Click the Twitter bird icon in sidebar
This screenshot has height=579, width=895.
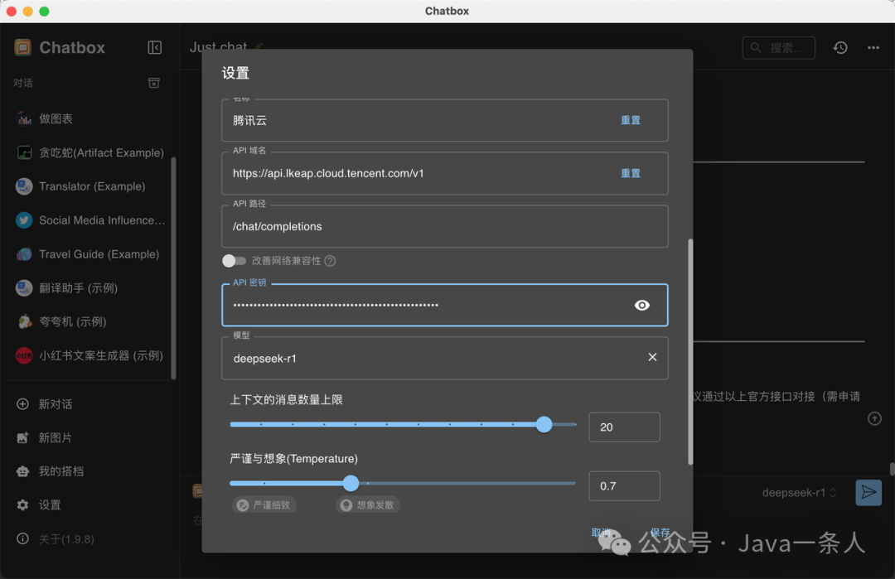pos(24,220)
